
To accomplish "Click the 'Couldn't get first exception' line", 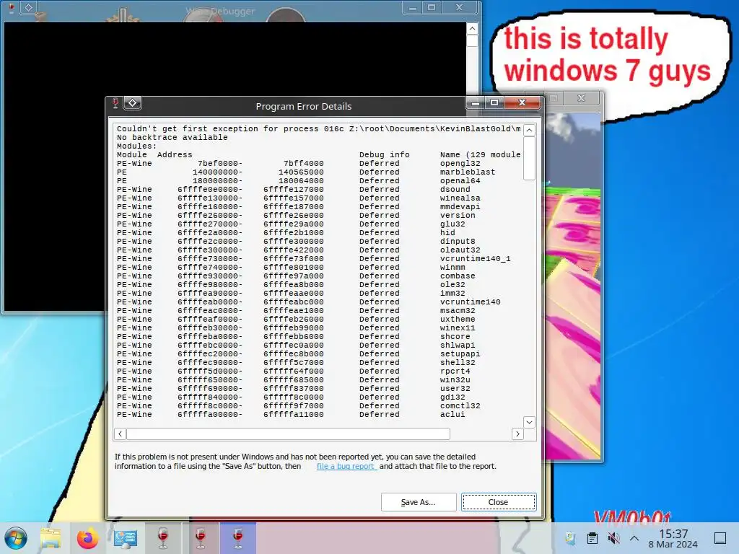I will coord(318,129).
